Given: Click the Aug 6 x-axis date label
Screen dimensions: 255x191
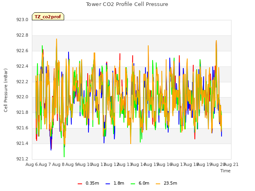Looking at the screenshot, I should tap(31, 164).
